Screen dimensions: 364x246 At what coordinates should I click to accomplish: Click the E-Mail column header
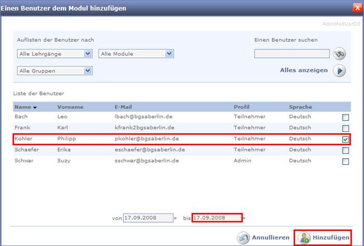pyautogui.click(x=124, y=107)
